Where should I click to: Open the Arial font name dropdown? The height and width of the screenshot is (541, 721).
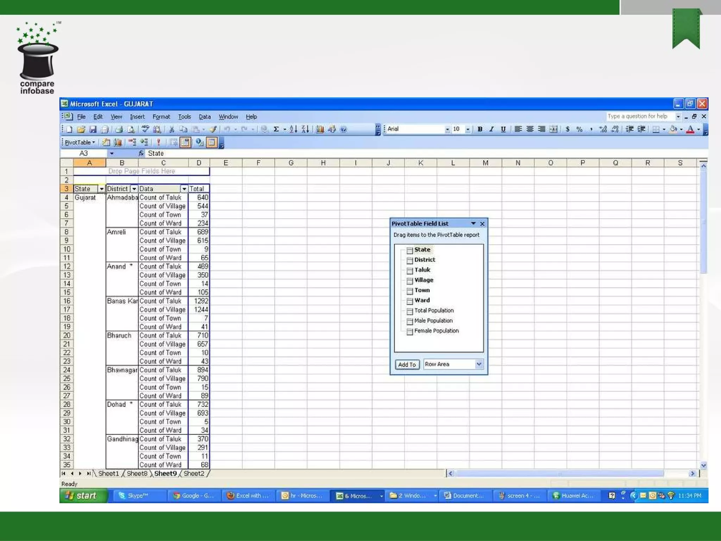(x=447, y=130)
